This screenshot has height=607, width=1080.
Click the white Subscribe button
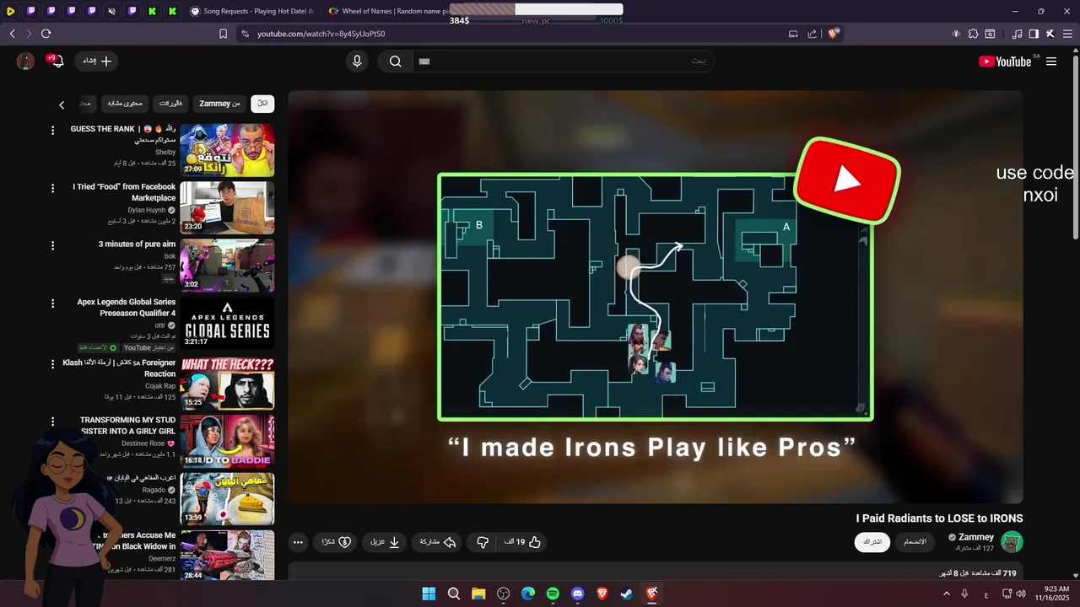coord(872,542)
